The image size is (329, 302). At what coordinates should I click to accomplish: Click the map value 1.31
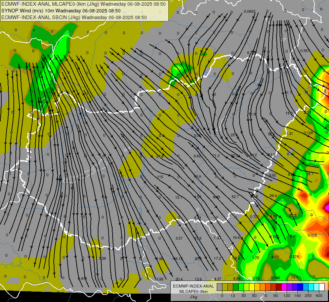click(x=289, y=134)
